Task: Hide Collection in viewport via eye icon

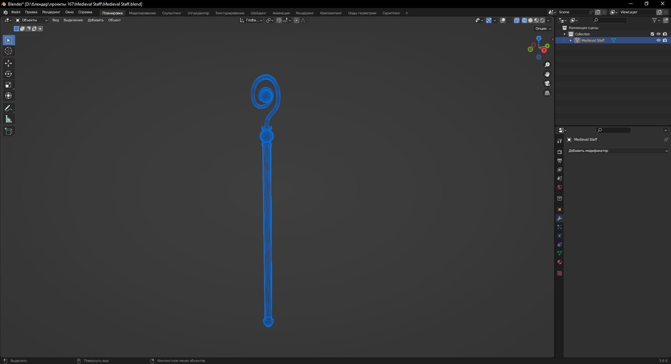Action: (x=658, y=34)
